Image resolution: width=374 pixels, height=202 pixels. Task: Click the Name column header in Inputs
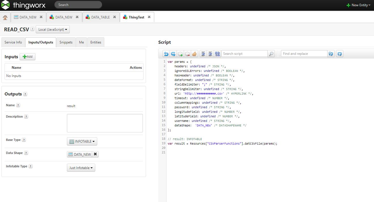pos(16,67)
